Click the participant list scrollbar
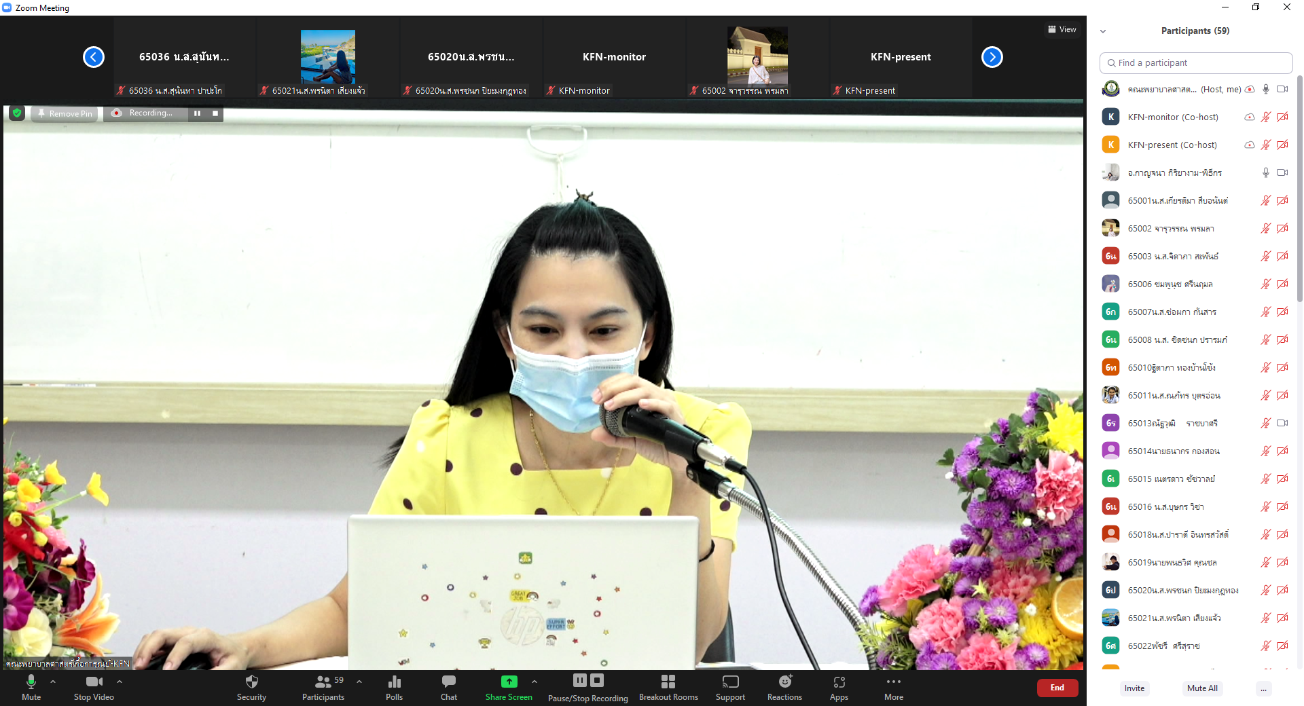 [1300, 190]
